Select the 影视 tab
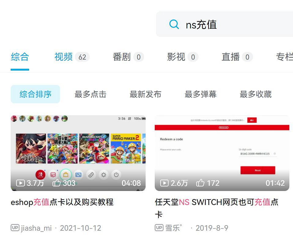 tap(175, 57)
